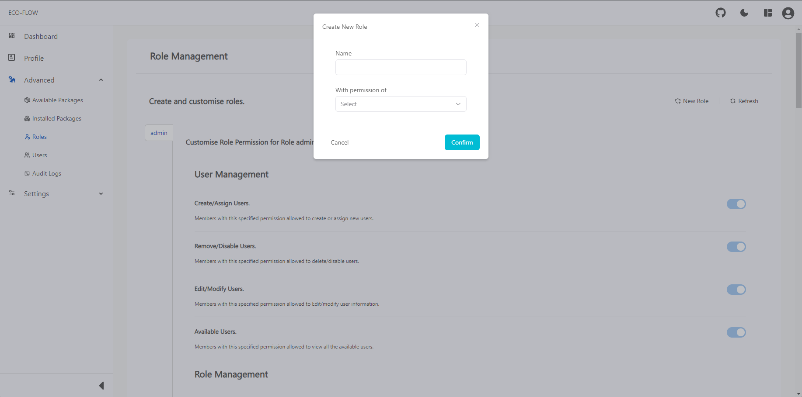Click the Edit/Modify Users. label

point(219,289)
